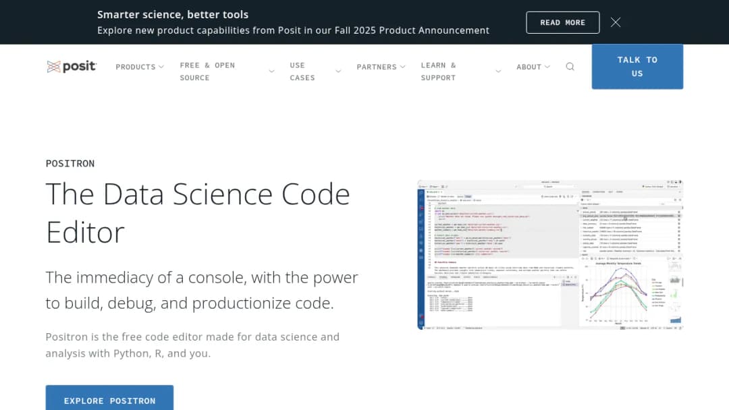Click the Explore Positron button
This screenshot has height=410, width=729.
(x=109, y=398)
